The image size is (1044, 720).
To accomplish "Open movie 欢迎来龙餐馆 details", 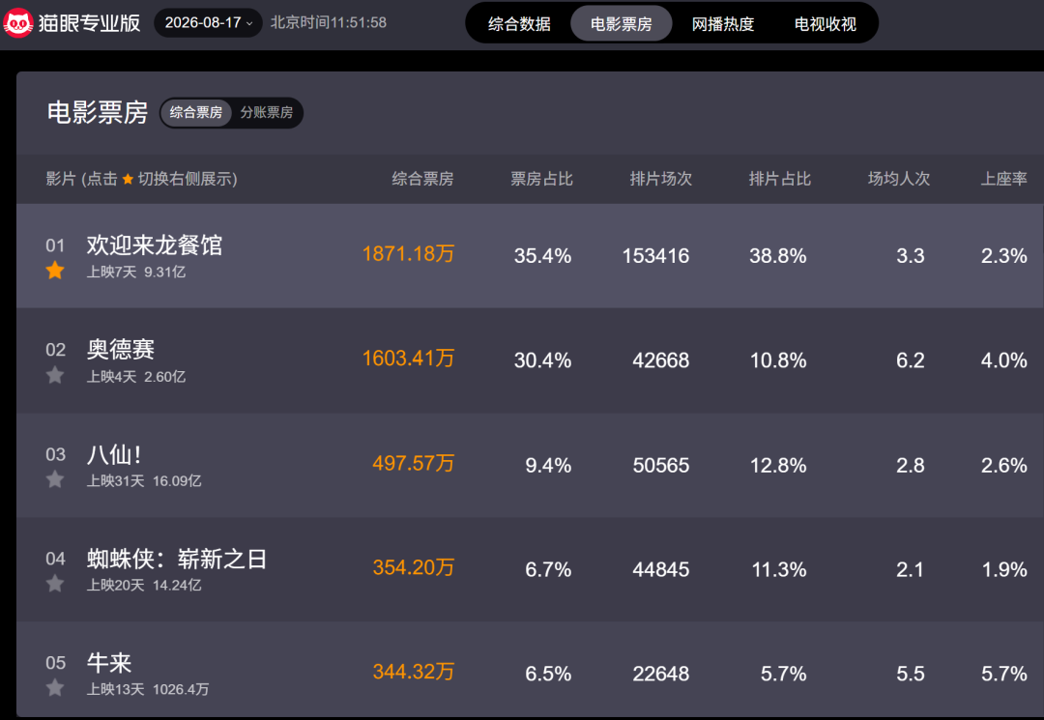I will [155, 245].
